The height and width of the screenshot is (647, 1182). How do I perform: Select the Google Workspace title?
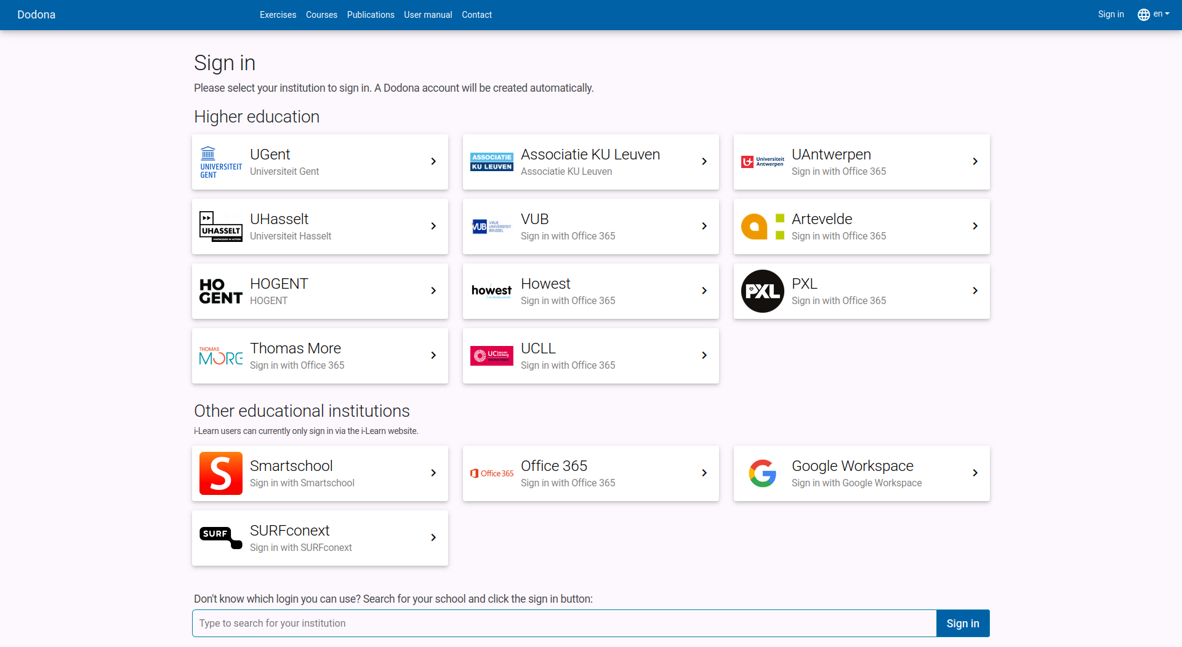pos(853,466)
